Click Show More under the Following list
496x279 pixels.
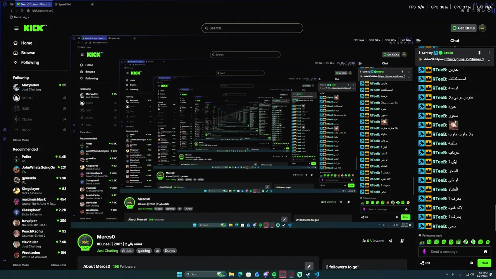coord(21,140)
